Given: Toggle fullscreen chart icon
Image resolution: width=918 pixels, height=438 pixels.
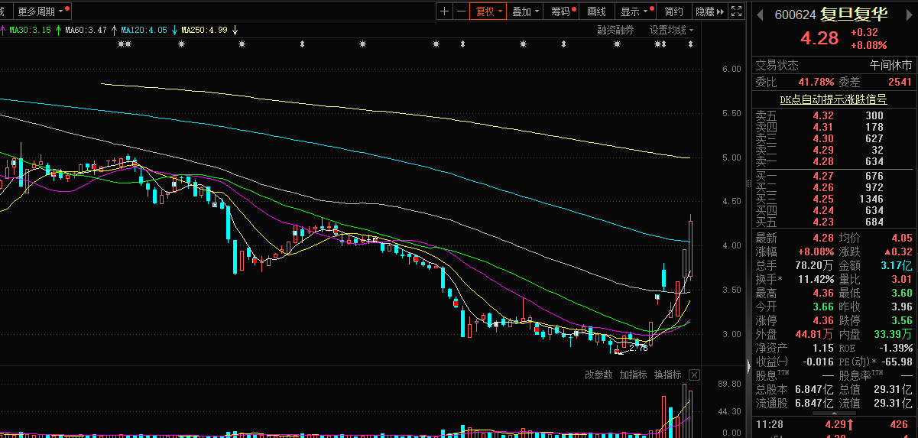Looking at the screenshot, I should pyautogui.click(x=736, y=11).
